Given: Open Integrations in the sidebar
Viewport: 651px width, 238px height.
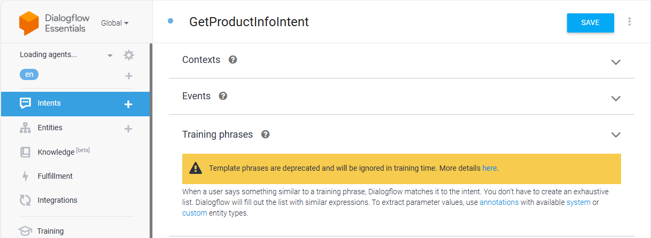Looking at the screenshot, I should 57,200.
